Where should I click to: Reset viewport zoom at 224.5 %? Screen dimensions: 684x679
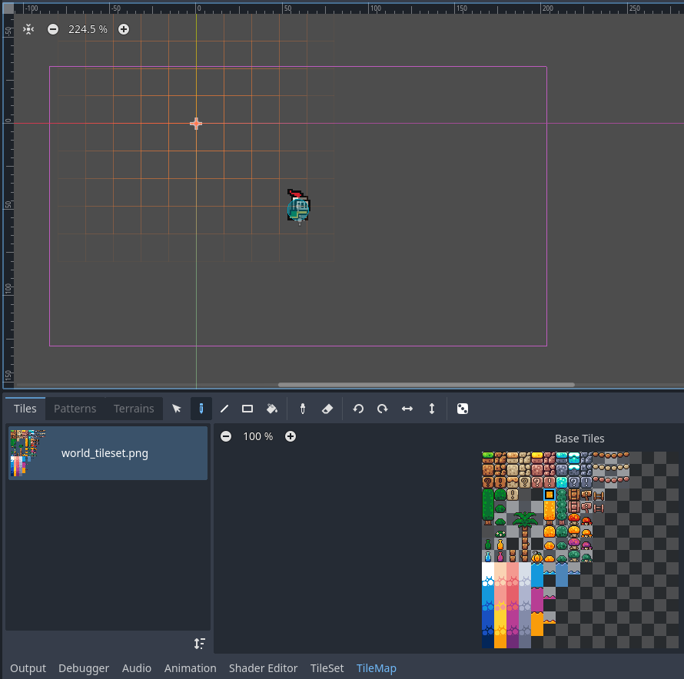(88, 29)
